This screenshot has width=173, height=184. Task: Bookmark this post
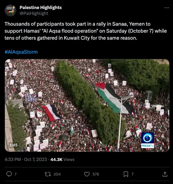pos(126,174)
